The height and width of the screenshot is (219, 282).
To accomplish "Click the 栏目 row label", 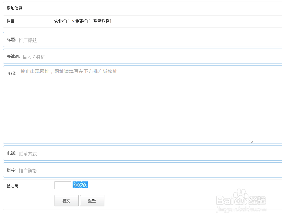I will coord(10,21).
